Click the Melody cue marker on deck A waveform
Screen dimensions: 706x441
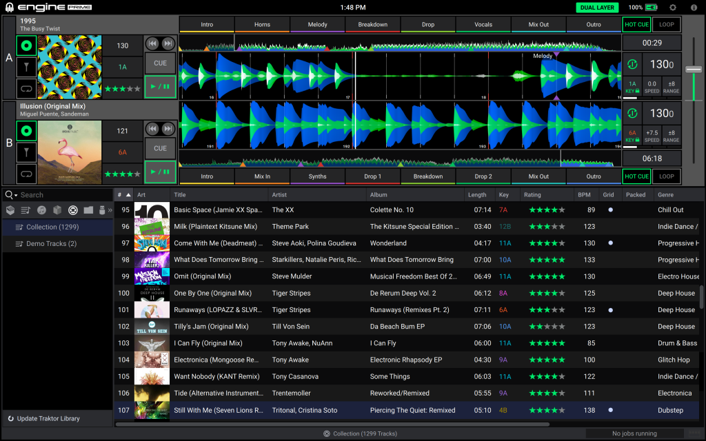(x=556, y=55)
